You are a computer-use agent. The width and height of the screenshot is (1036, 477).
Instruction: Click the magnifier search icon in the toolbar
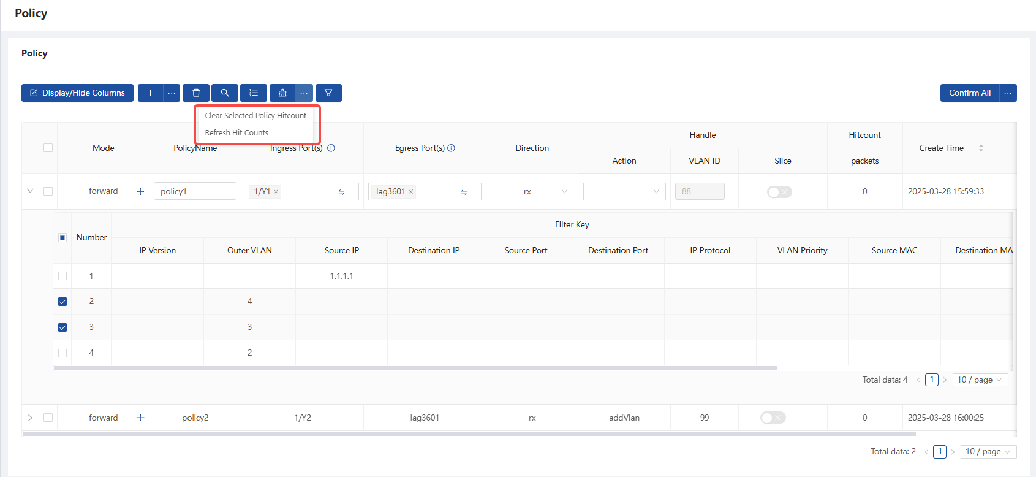[x=225, y=93]
